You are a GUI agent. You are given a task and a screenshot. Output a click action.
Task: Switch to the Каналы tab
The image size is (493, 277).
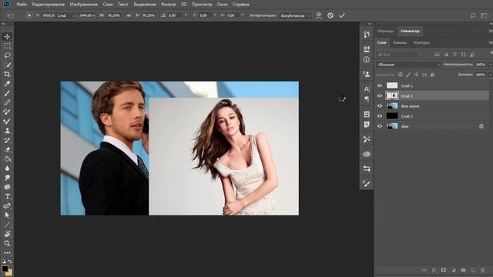click(400, 42)
